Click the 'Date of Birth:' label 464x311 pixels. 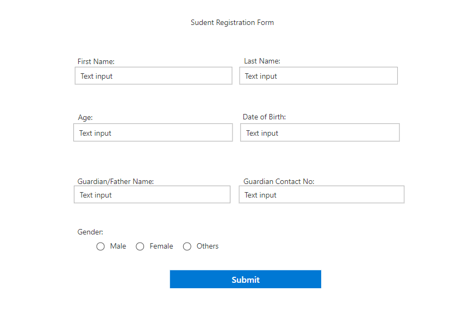264,117
